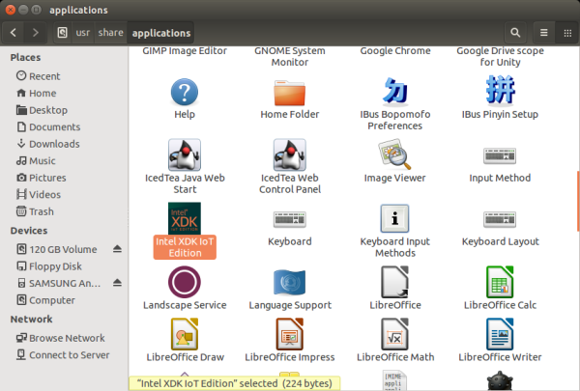The height and width of the screenshot is (391, 580).
Task: Open Recent in Places sidebar
Action: click(x=39, y=76)
